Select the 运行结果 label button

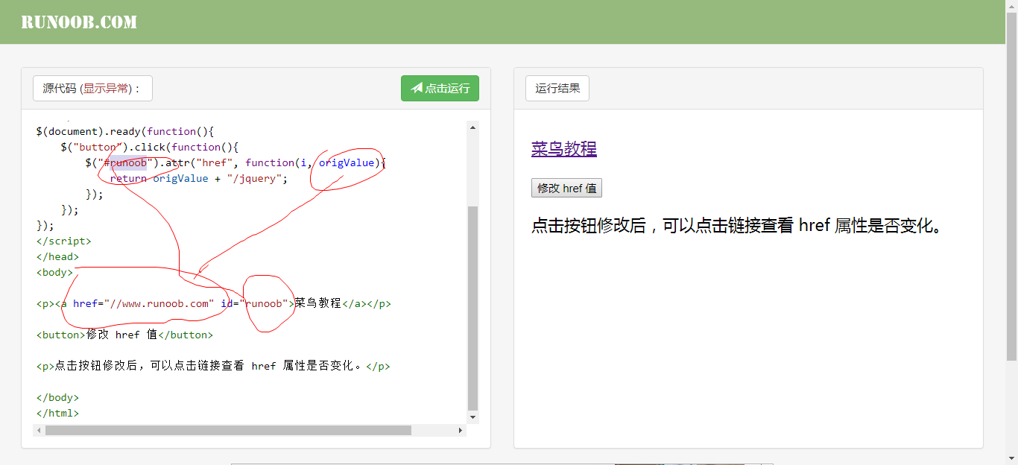point(557,88)
